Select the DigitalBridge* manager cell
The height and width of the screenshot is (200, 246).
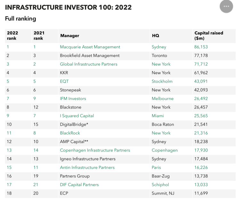(x=74, y=124)
